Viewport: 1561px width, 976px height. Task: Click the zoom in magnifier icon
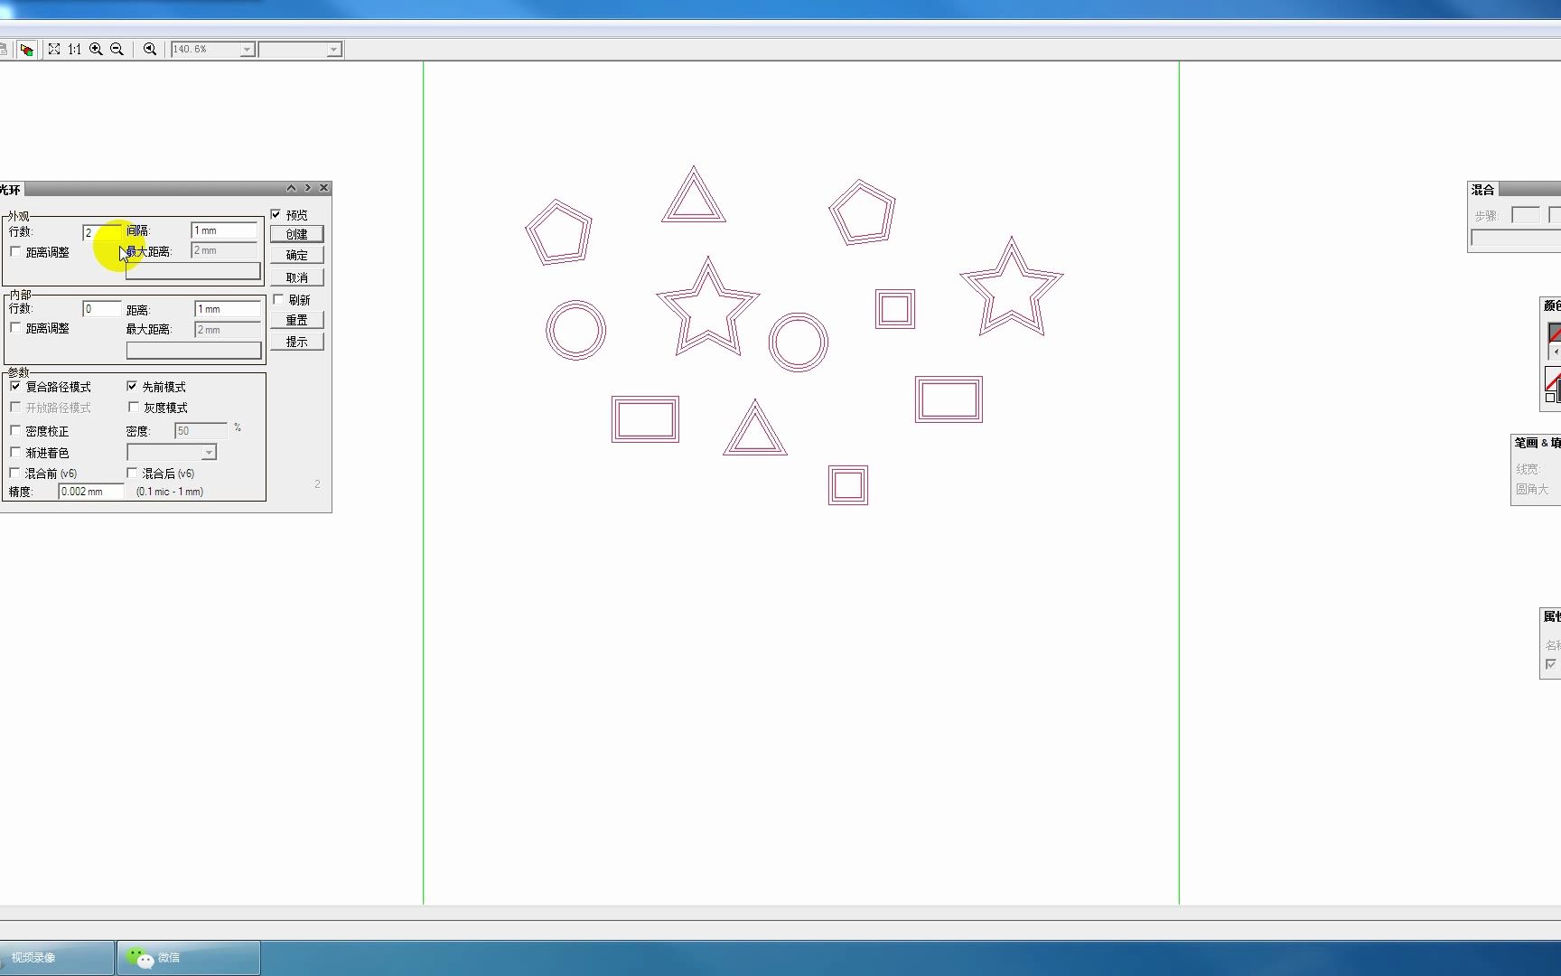pyautogui.click(x=96, y=49)
